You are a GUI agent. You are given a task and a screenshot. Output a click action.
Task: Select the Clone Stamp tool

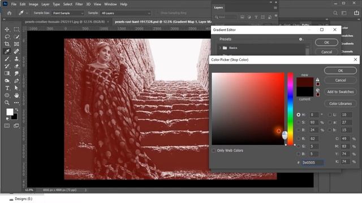coord(16,59)
